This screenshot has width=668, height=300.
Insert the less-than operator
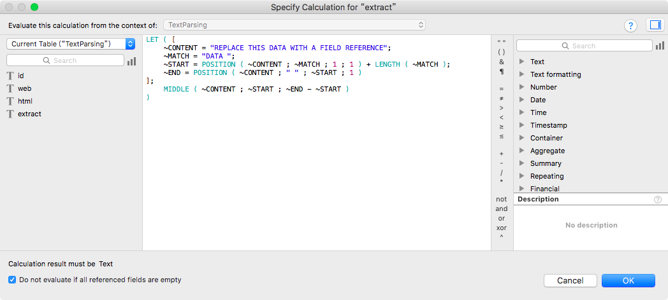click(x=502, y=118)
